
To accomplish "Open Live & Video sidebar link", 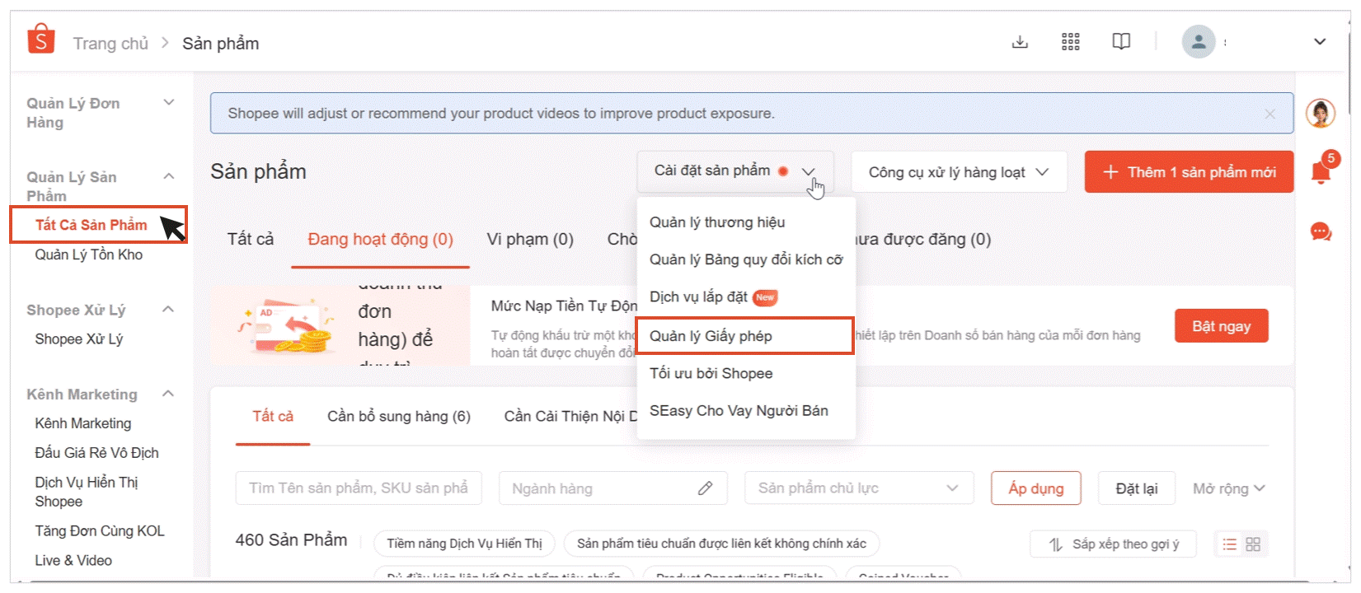I will [x=73, y=561].
